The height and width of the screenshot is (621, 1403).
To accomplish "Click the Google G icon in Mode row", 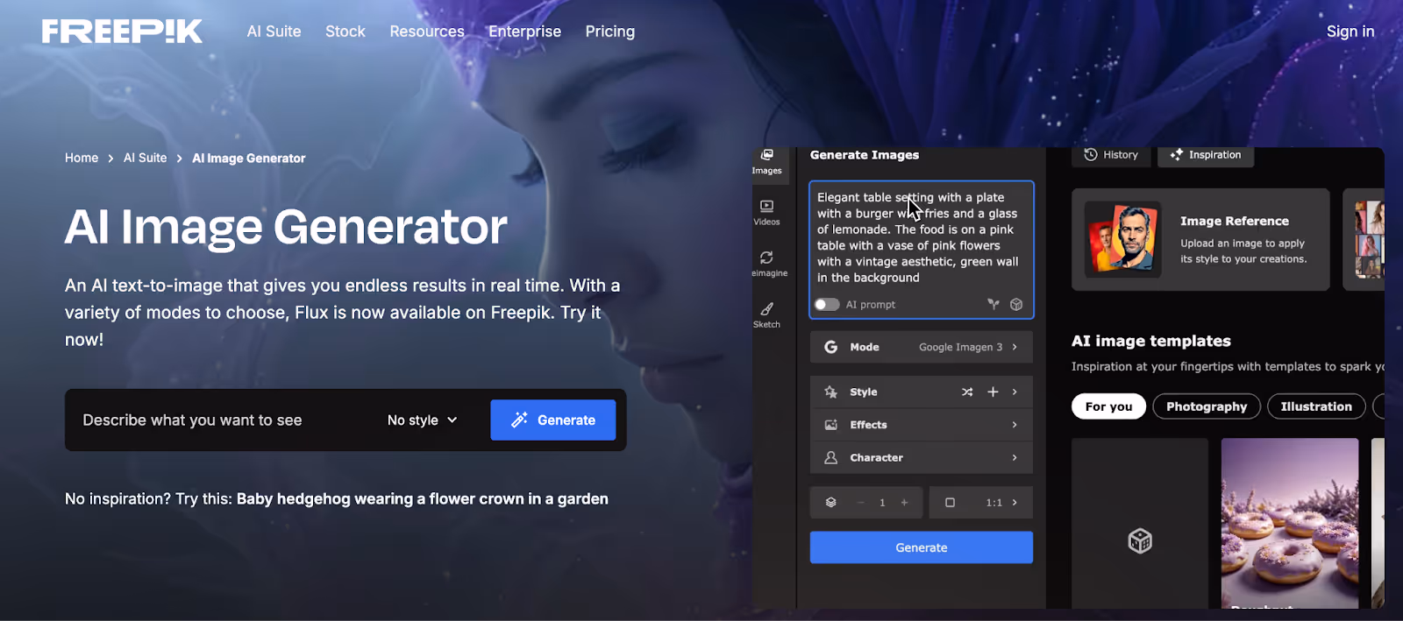I will (830, 347).
